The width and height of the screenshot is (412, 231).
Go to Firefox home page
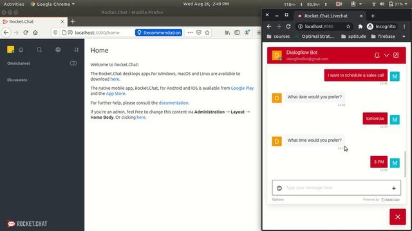click(35, 33)
